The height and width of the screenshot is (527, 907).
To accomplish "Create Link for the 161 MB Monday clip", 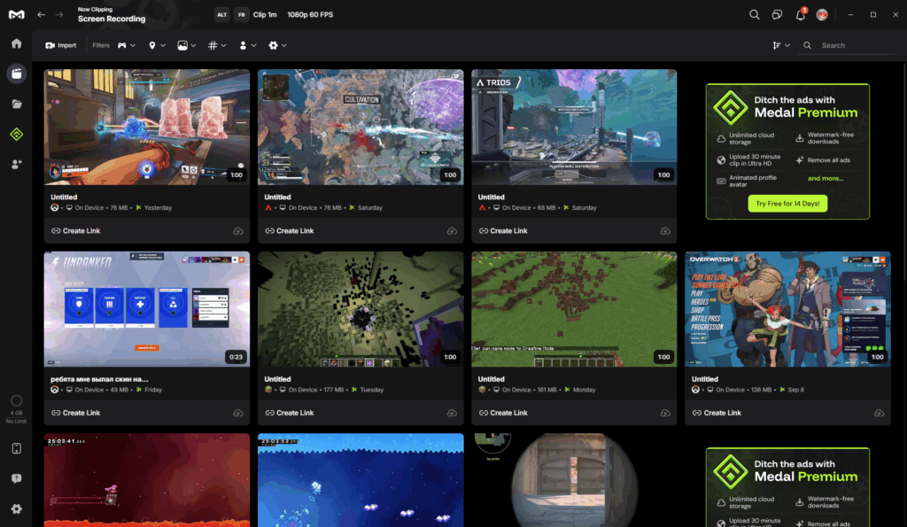I will (503, 413).
